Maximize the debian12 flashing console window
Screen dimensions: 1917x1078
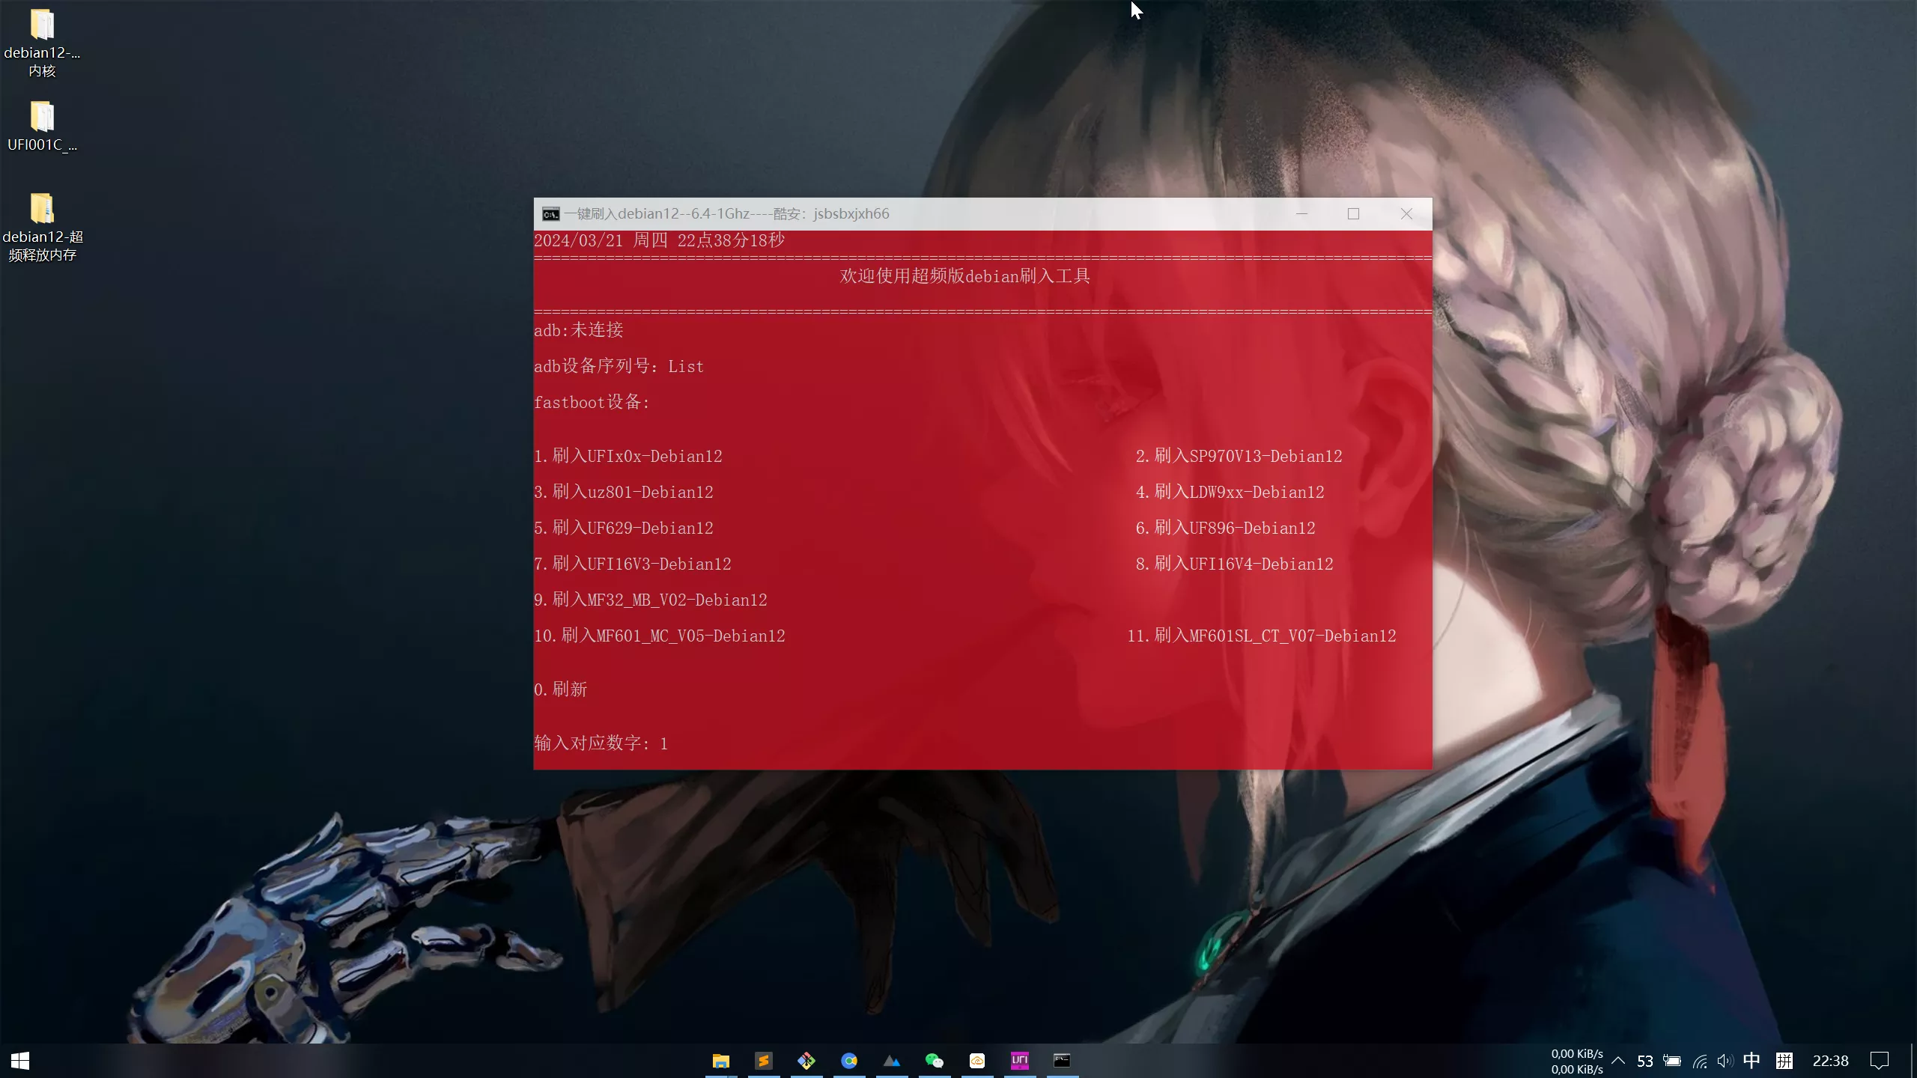pos(1353,214)
